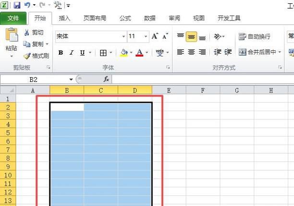Viewport: 294px width, 206px height.
Task: Select column A header
Action: tap(33, 91)
